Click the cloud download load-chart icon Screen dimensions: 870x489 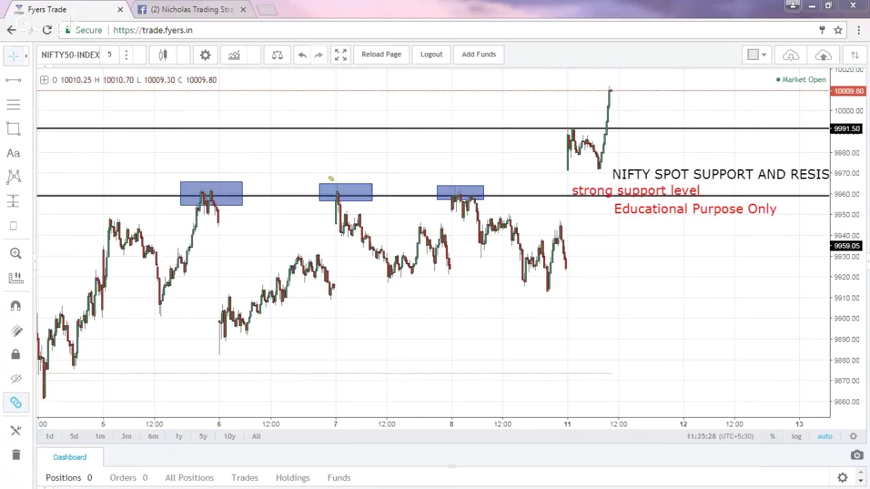tap(791, 55)
